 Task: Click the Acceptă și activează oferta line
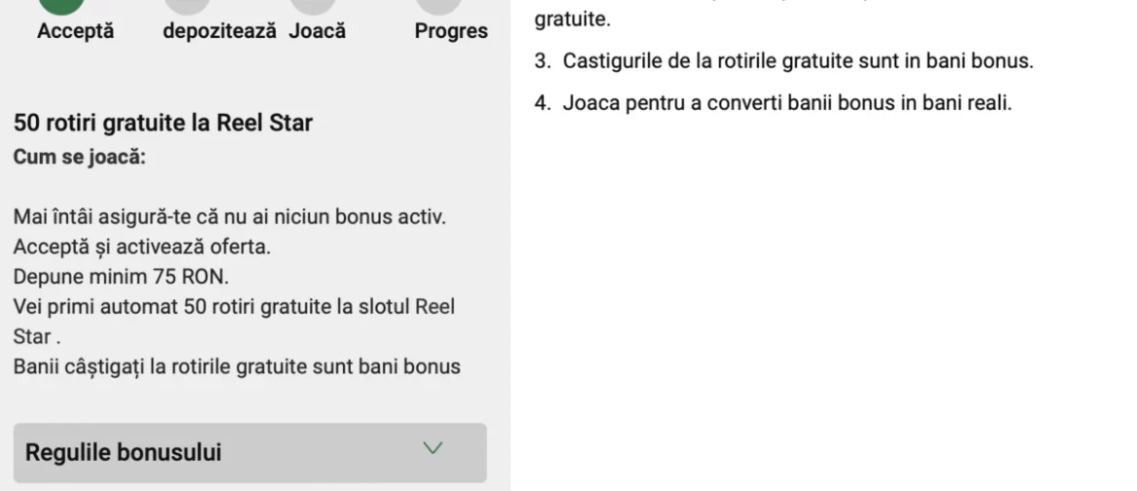coord(142,247)
